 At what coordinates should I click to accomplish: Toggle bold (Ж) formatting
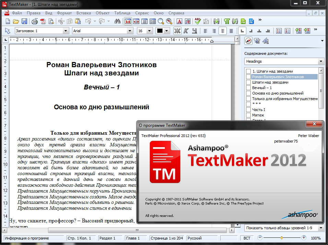coord(177,31)
